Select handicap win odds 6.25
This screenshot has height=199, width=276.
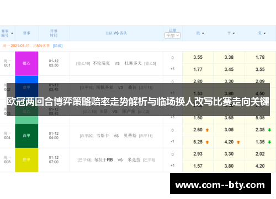click(198, 142)
